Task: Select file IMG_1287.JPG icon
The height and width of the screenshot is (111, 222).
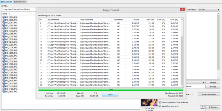Action: tap(4, 53)
